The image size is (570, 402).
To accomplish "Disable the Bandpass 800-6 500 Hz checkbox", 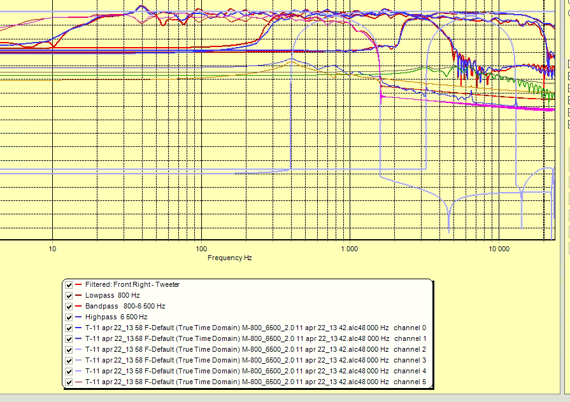I will click(69, 307).
